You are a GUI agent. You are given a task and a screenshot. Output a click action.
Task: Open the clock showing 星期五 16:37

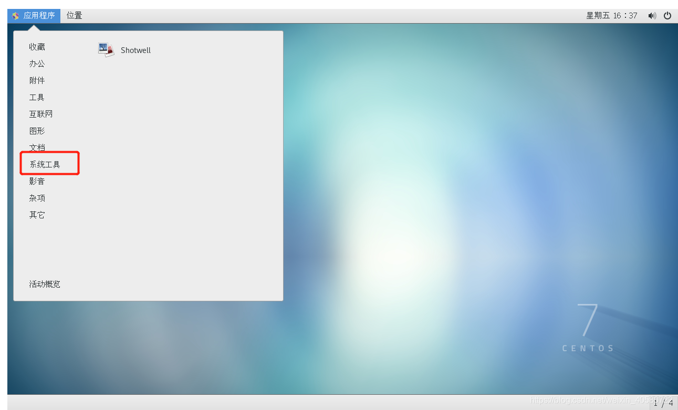pyautogui.click(x=612, y=16)
